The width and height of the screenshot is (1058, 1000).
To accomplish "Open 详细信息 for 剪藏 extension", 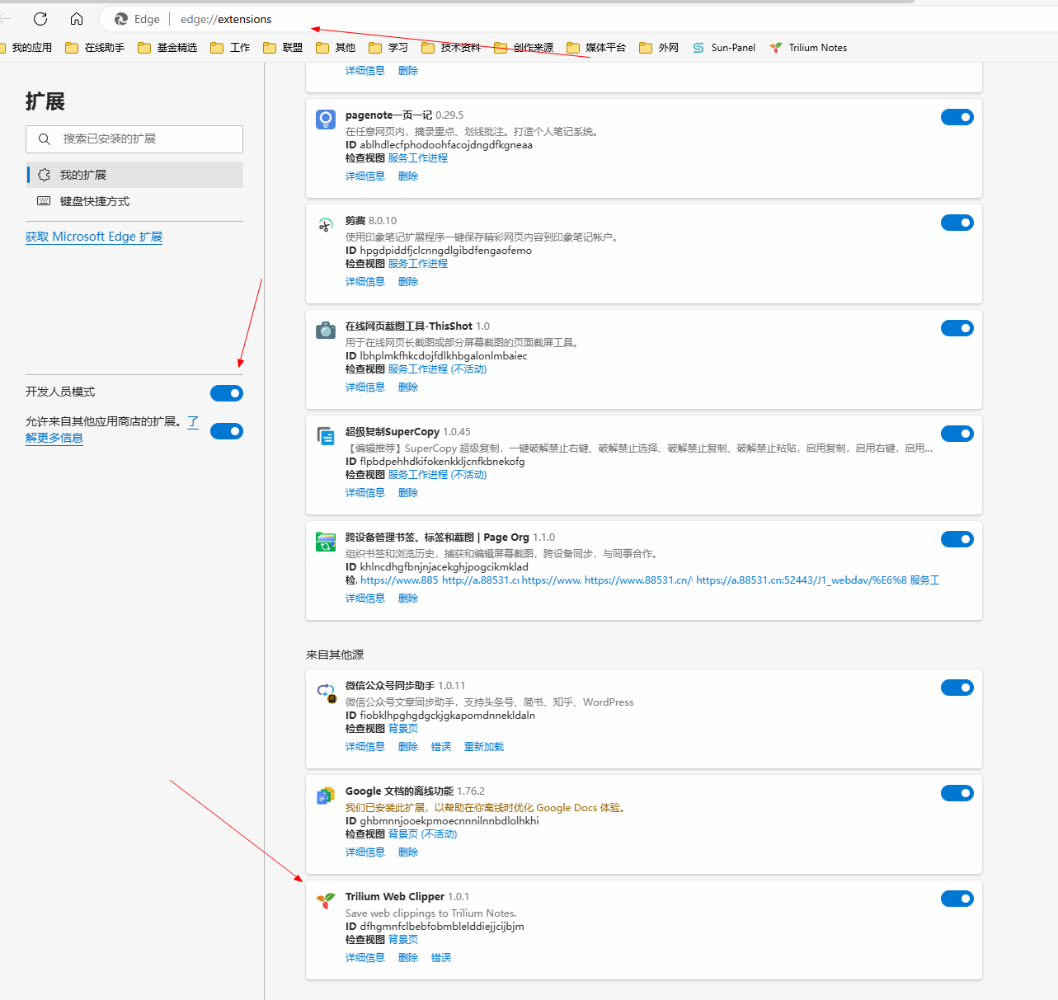I will (x=365, y=282).
